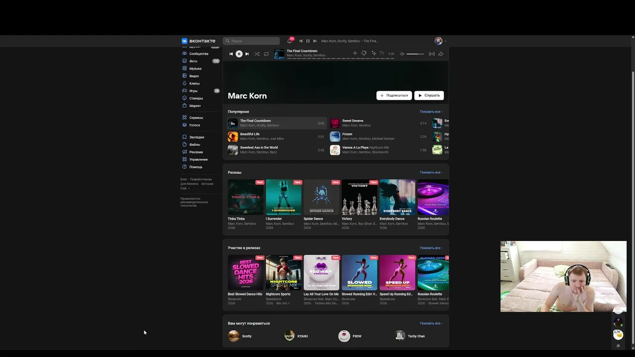
Task: Share current track with the arrow icon
Action: (441, 54)
